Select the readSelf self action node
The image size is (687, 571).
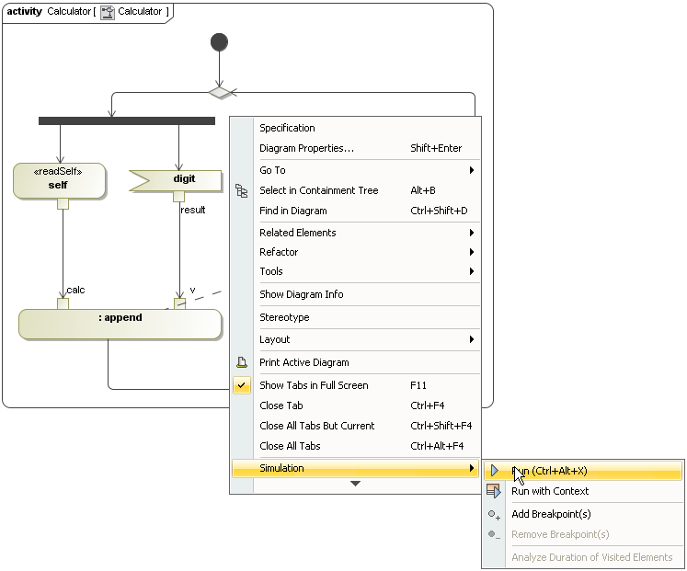(59, 180)
